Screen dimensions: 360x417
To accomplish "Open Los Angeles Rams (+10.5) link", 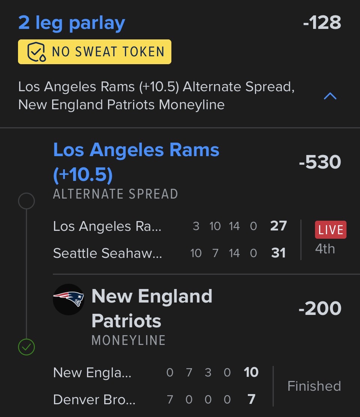I will [x=136, y=162].
